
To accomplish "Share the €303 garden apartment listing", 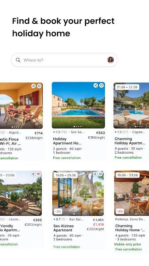I will [x=33, y=174].
